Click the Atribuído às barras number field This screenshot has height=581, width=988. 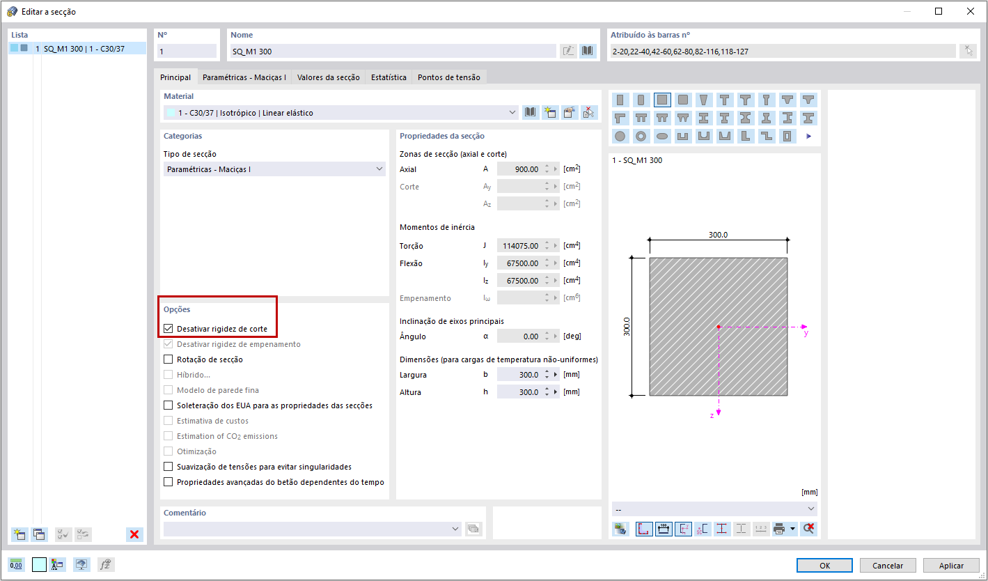tap(782, 51)
